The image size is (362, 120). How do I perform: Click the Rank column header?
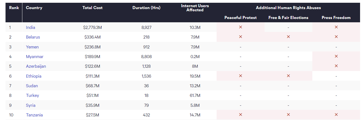click(14, 8)
